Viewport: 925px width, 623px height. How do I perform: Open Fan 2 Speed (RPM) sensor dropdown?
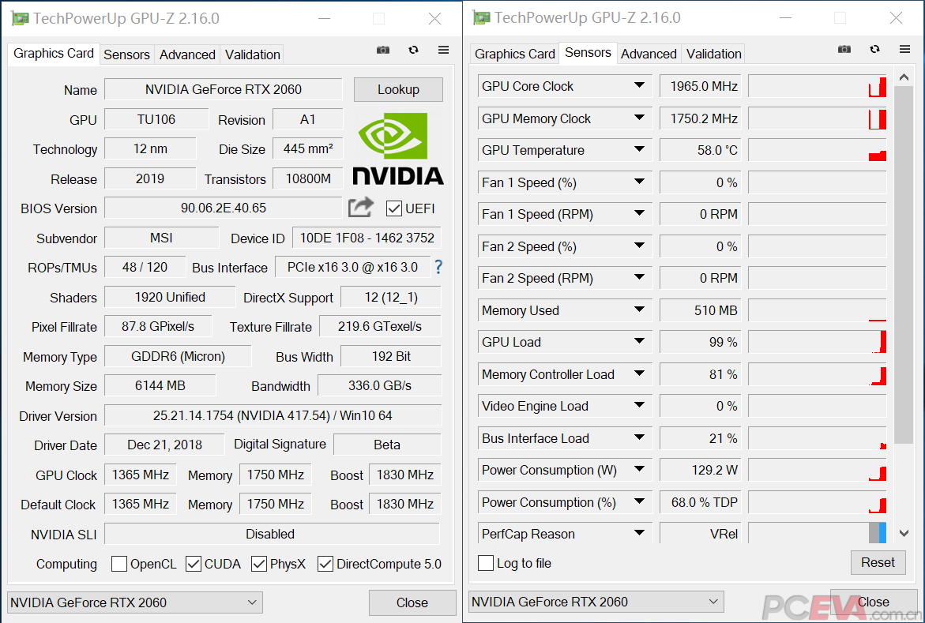639,277
